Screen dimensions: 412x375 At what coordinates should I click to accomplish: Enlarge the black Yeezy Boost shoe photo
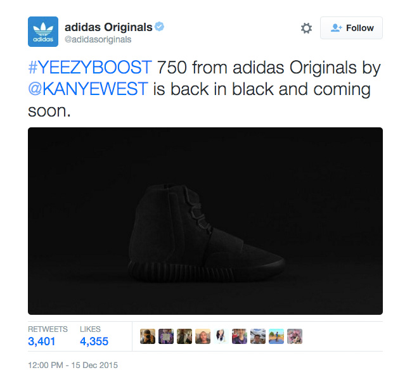click(205, 221)
